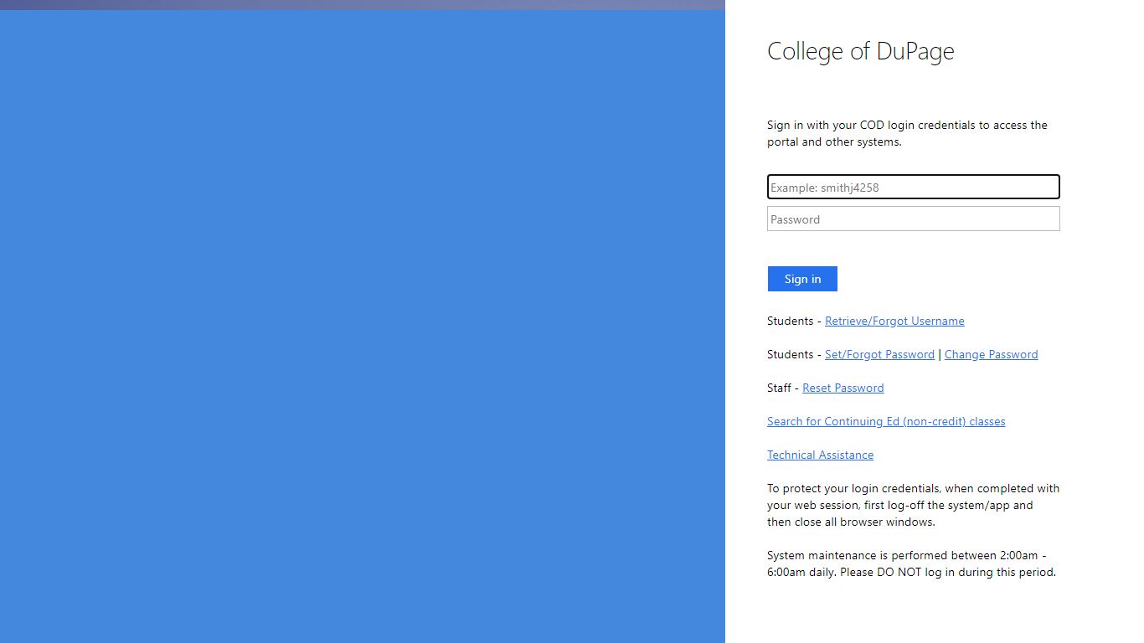Focus the Password input field

coord(913,219)
